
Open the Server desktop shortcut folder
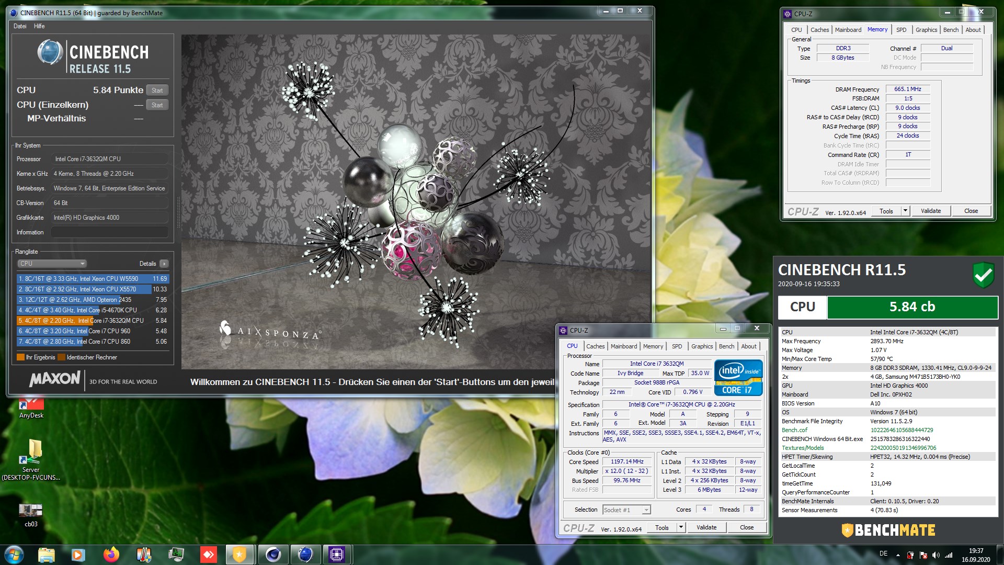click(31, 459)
